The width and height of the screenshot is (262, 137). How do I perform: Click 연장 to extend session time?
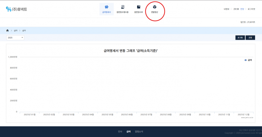[242, 9]
